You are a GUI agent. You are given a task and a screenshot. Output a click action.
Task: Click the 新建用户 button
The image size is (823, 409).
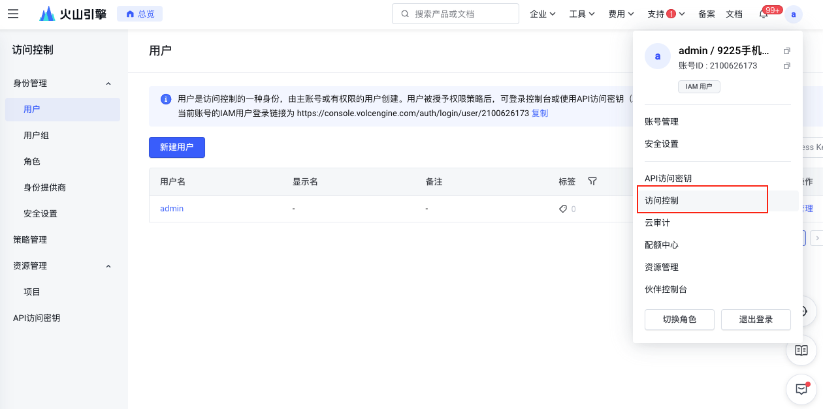[177, 147]
